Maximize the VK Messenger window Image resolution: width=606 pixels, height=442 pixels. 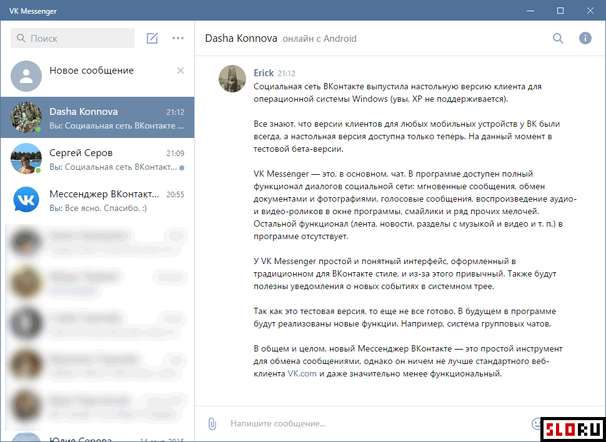click(x=560, y=11)
